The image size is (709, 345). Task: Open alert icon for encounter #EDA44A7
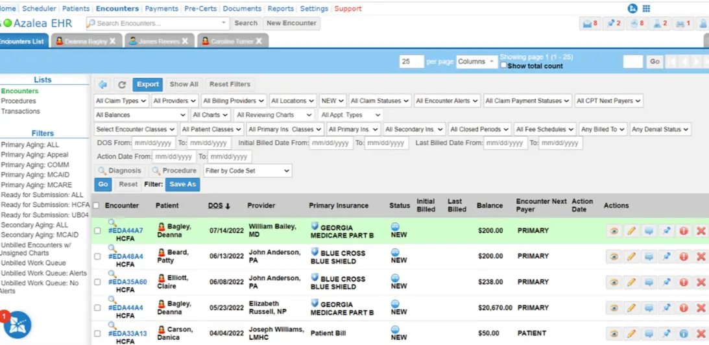(683, 231)
